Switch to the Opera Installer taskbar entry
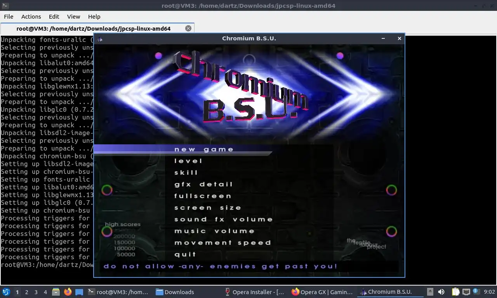This screenshot has width=497, height=298. (255, 292)
